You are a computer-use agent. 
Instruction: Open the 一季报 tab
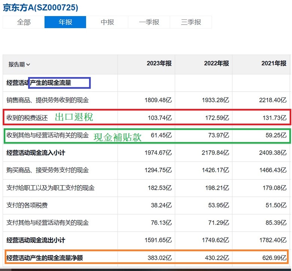149,22
